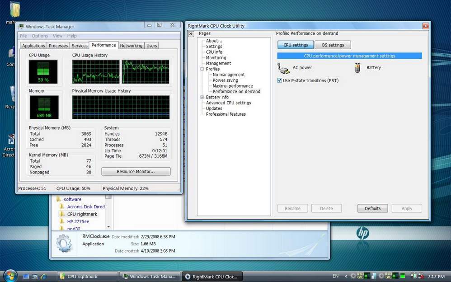Click the Battery icon in RightMark

click(357, 68)
